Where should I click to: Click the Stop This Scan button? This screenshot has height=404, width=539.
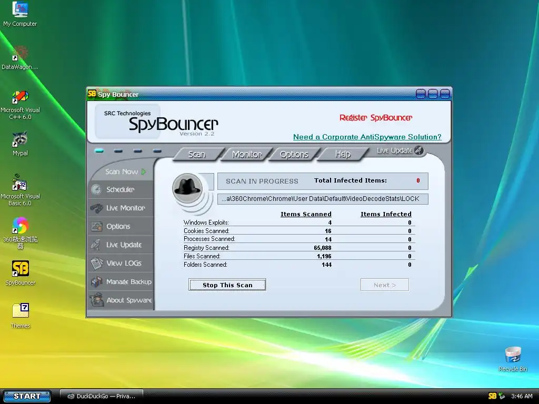pyautogui.click(x=227, y=285)
